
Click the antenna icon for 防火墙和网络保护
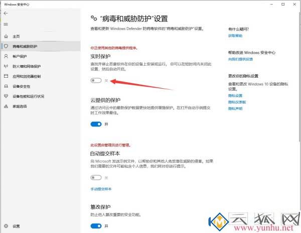[6, 66]
